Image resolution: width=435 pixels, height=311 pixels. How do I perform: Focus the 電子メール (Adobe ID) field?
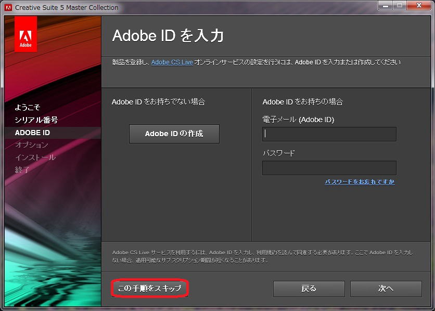click(x=329, y=134)
